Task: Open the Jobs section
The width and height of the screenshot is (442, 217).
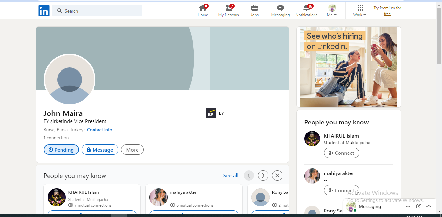Action: 255,11
